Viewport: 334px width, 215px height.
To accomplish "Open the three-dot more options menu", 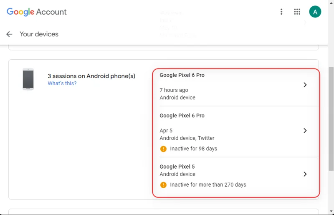I will [x=281, y=12].
